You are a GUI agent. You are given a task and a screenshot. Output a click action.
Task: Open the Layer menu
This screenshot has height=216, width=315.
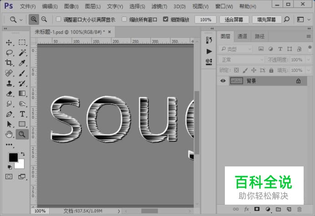[x=92, y=6]
